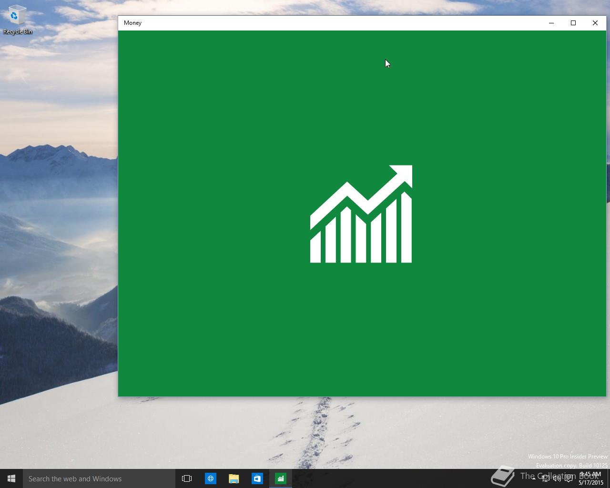This screenshot has width=610, height=488.
Task: Open the Windows Start menu
Action: pos(11,478)
